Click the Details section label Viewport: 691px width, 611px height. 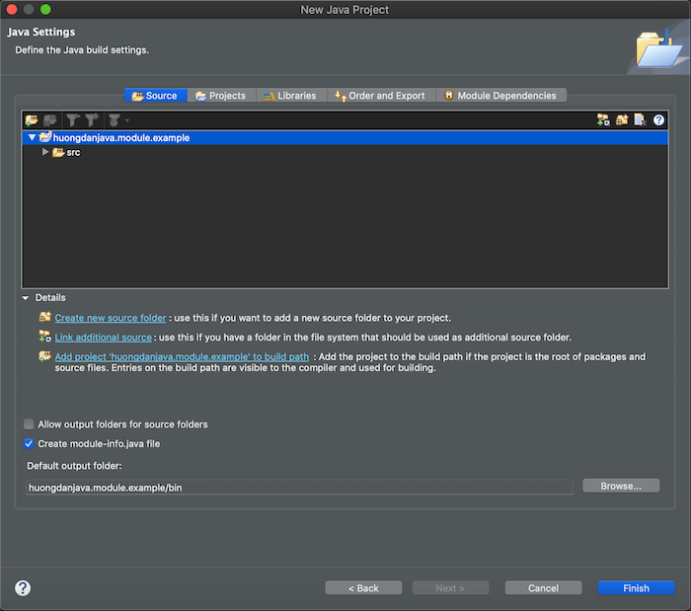click(x=50, y=298)
